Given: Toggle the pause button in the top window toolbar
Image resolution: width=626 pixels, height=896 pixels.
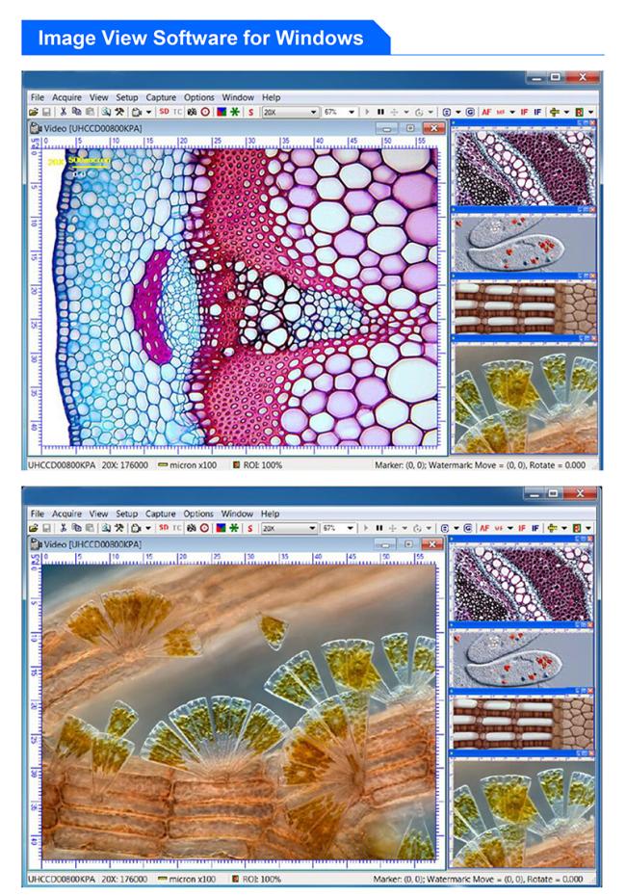Looking at the screenshot, I should (x=379, y=112).
